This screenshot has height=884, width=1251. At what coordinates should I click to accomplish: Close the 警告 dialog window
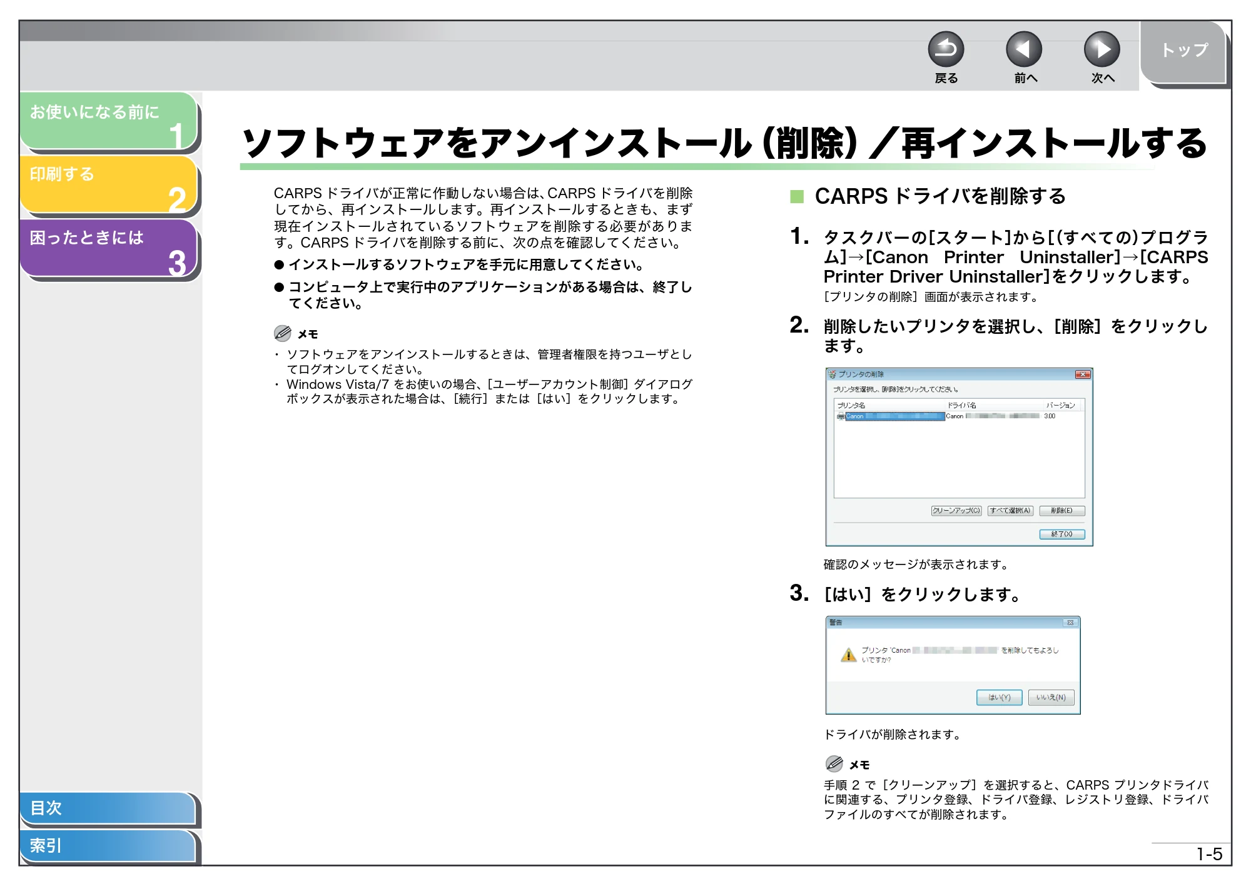[x=1070, y=623]
